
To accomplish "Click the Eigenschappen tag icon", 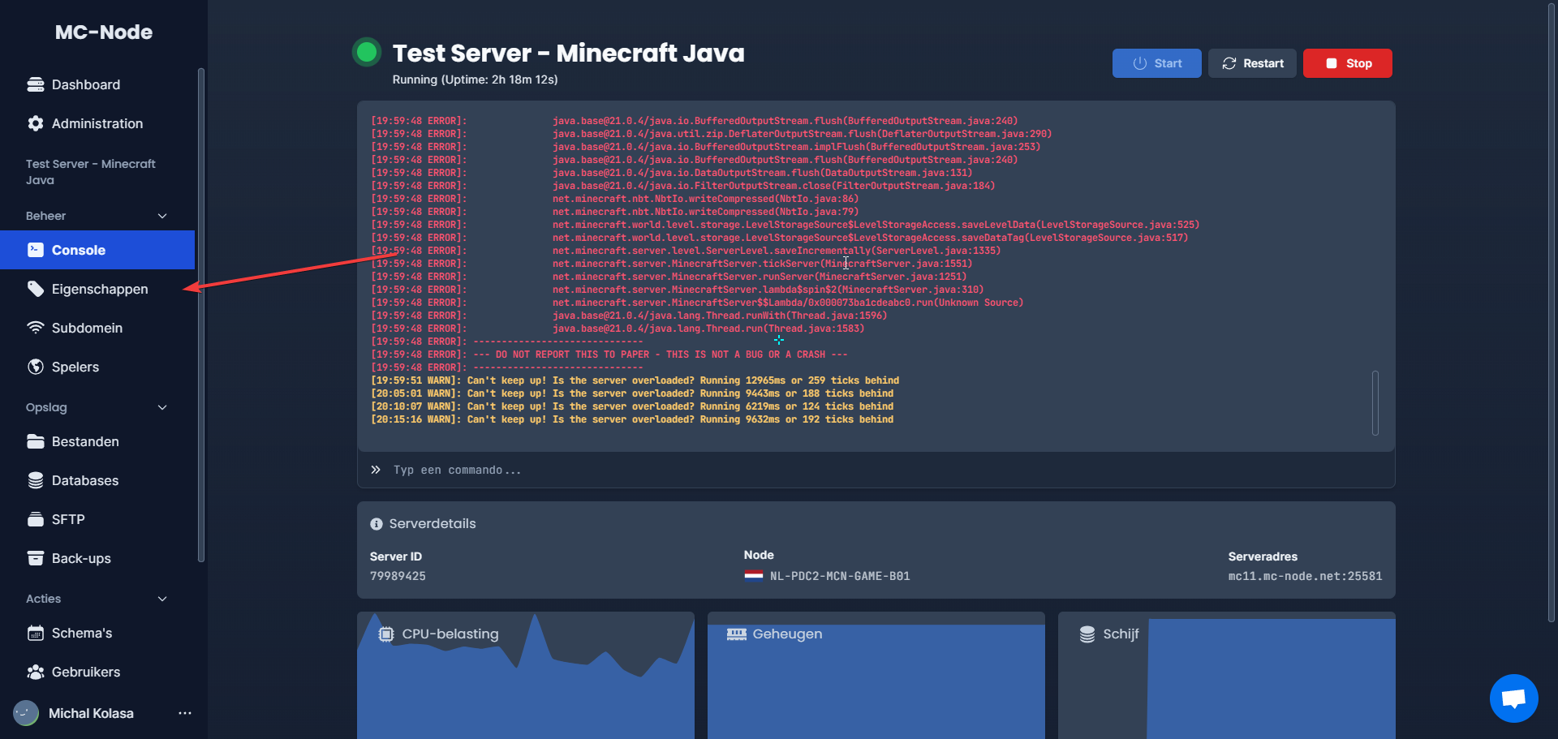I will 35,289.
